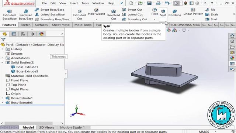The width and height of the screenshot is (236, 133).
Task: Open Appearances task pane icon
Action: [232, 58]
